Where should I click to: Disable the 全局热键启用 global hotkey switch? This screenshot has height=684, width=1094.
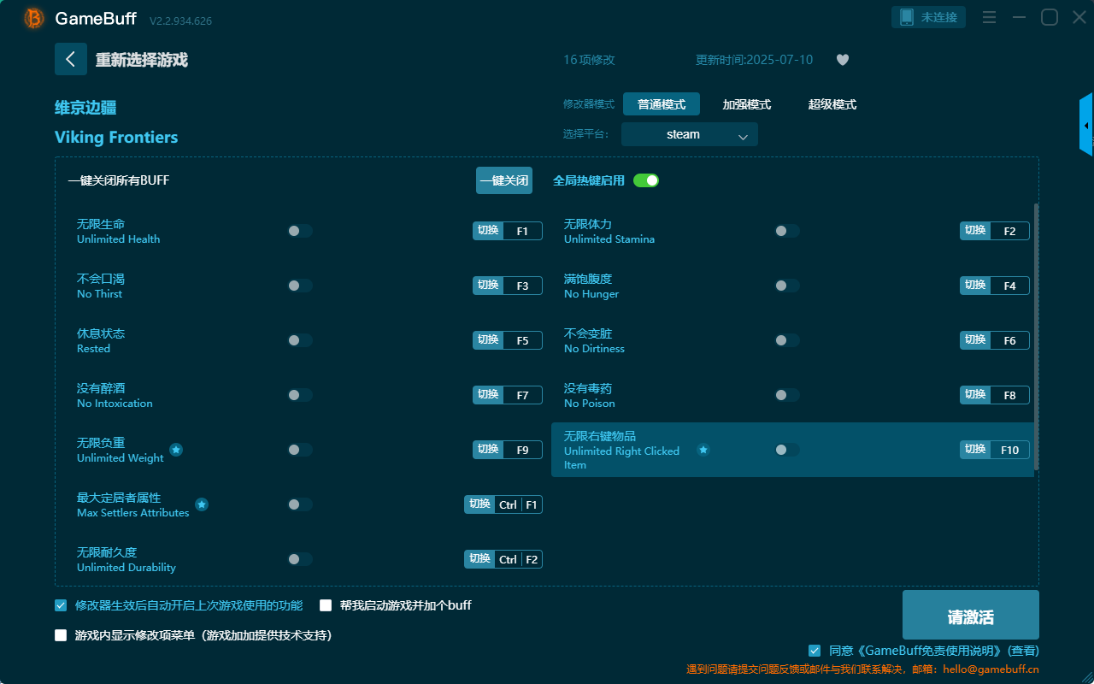[x=646, y=180]
